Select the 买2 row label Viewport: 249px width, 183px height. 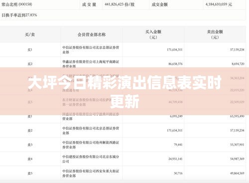[x=30, y=64]
